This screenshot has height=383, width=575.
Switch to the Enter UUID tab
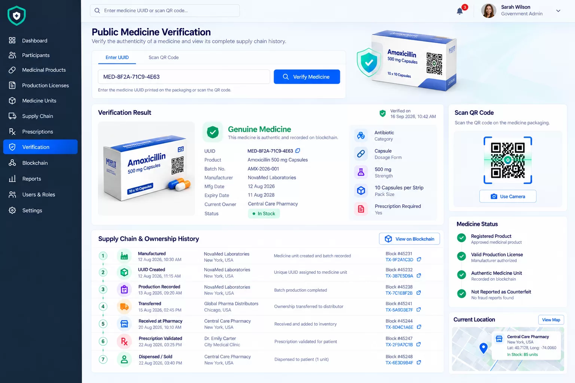pos(117,58)
